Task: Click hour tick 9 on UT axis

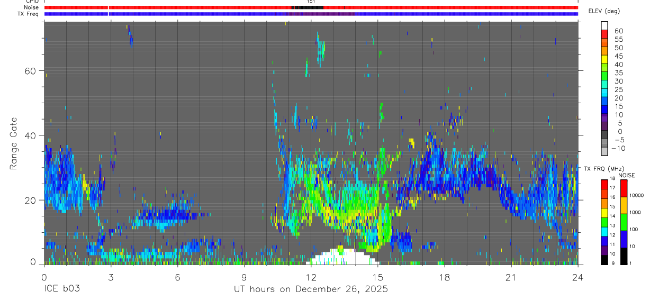Action: click(x=244, y=277)
